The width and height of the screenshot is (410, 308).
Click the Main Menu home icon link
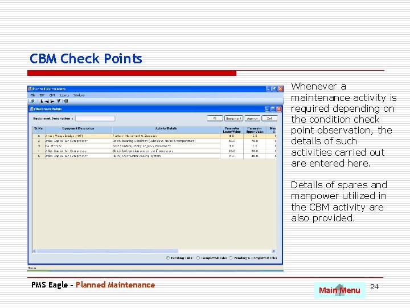pyautogui.click(x=339, y=290)
